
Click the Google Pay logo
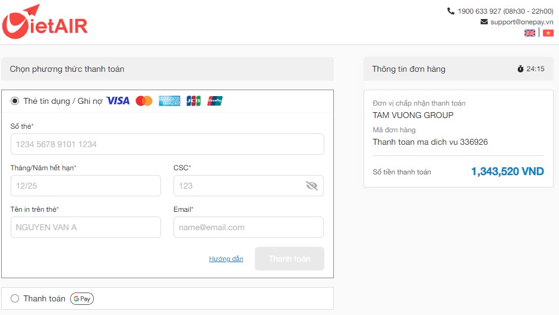[82, 299]
